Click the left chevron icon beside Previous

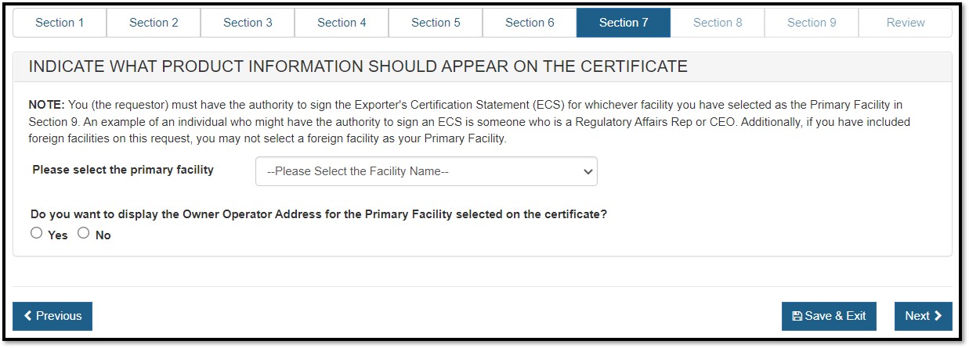click(x=28, y=316)
